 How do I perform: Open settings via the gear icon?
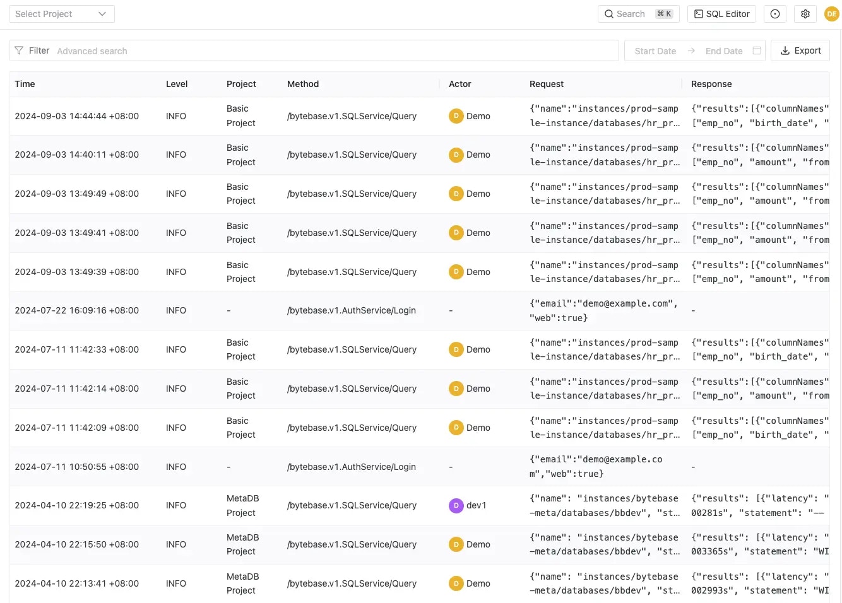point(805,13)
